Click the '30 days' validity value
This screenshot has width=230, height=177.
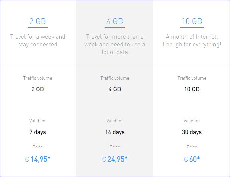192,132
